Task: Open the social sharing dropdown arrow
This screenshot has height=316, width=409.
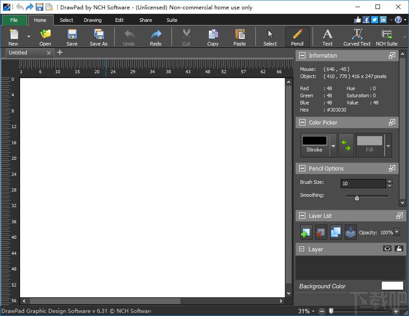Action: [x=391, y=20]
